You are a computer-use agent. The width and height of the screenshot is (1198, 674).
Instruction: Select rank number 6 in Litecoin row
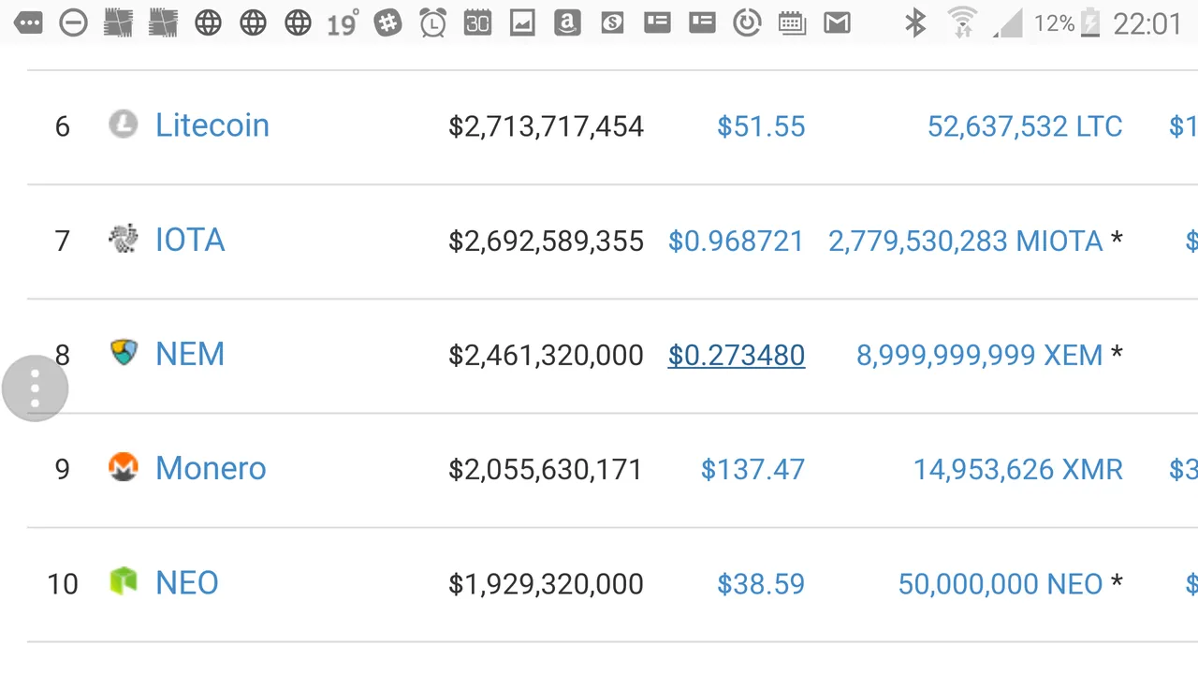click(63, 126)
